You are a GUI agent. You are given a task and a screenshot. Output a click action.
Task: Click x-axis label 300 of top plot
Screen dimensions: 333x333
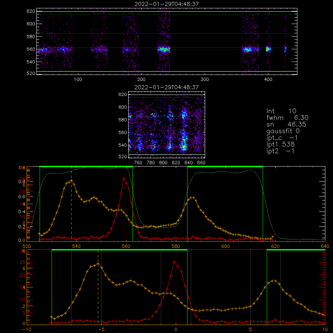pos(205,80)
